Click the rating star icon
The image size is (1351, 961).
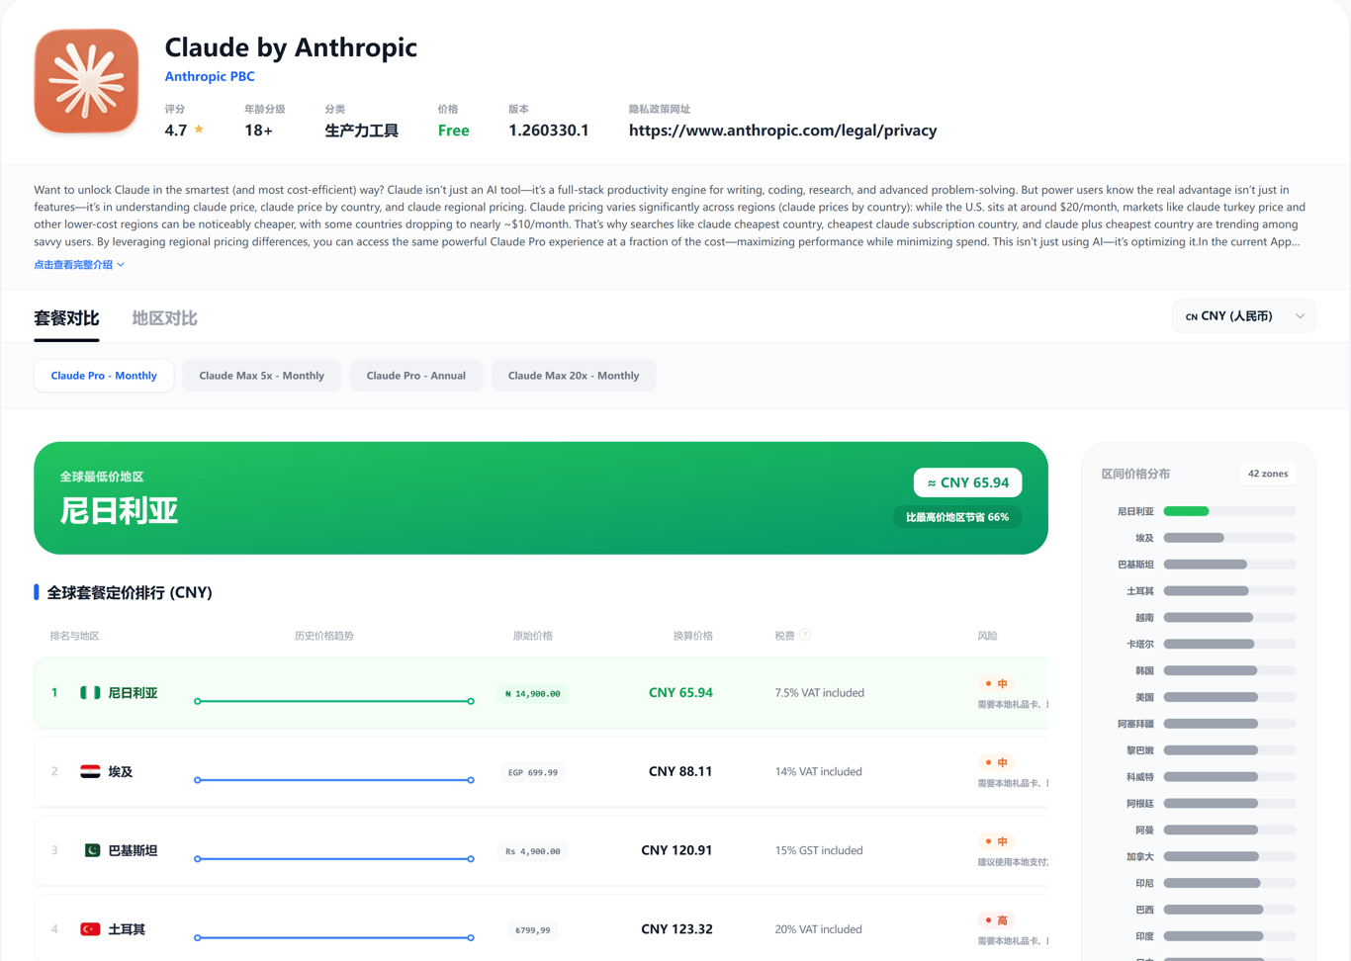[x=199, y=130]
